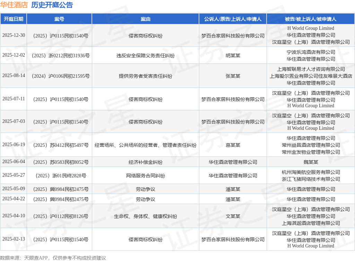Click cause 生命权、身体权、健康权纠纷

[x=146, y=216]
